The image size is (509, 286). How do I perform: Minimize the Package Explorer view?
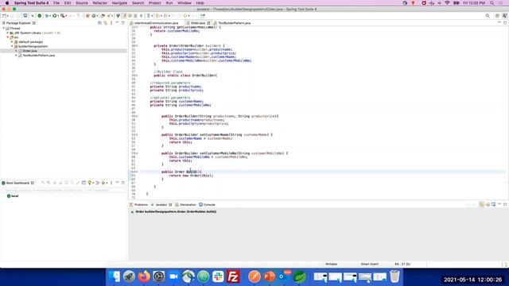click(x=117, y=23)
